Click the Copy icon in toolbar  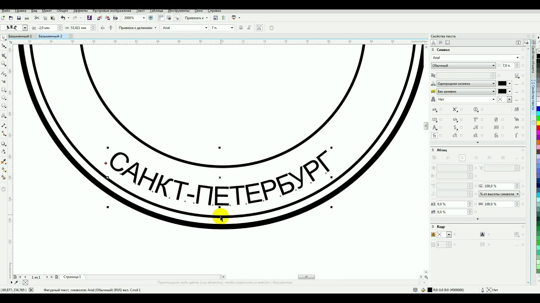tap(45, 18)
